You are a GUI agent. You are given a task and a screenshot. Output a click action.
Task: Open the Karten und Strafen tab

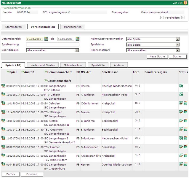42,65
